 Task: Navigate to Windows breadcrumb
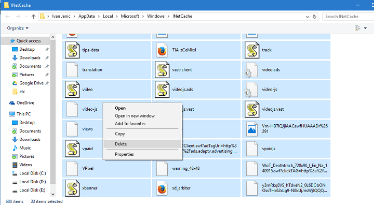(x=156, y=16)
